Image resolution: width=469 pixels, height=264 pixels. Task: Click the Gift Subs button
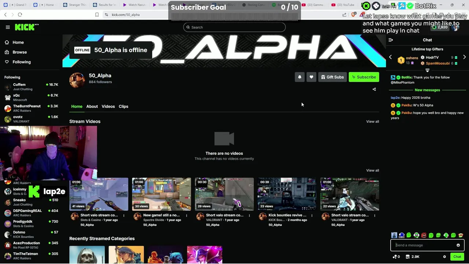coord(332,77)
